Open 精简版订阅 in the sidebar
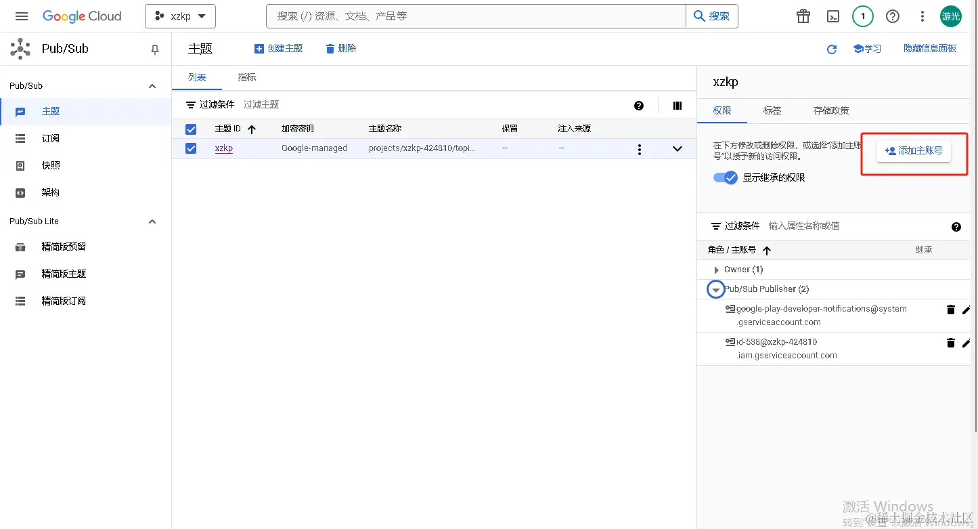This screenshot has width=978, height=529. [x=85, y=301]
